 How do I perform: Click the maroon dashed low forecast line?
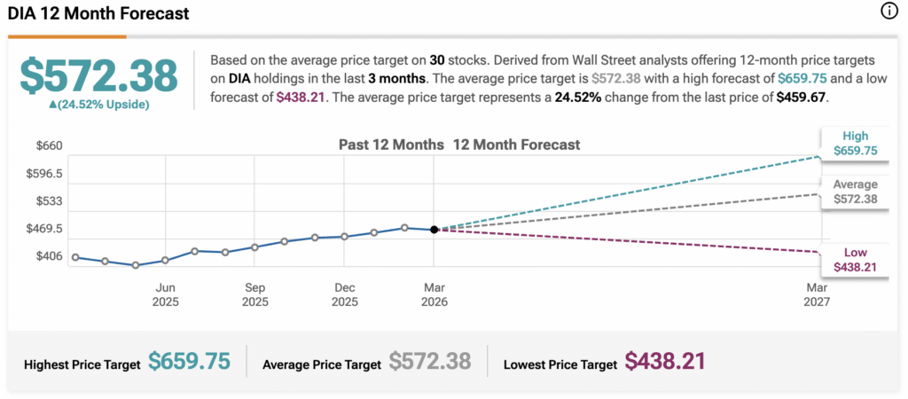621,241
